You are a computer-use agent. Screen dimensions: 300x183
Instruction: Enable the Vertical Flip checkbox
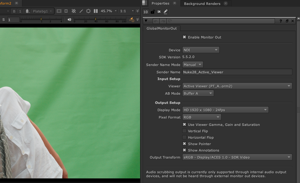coord(184,131)
